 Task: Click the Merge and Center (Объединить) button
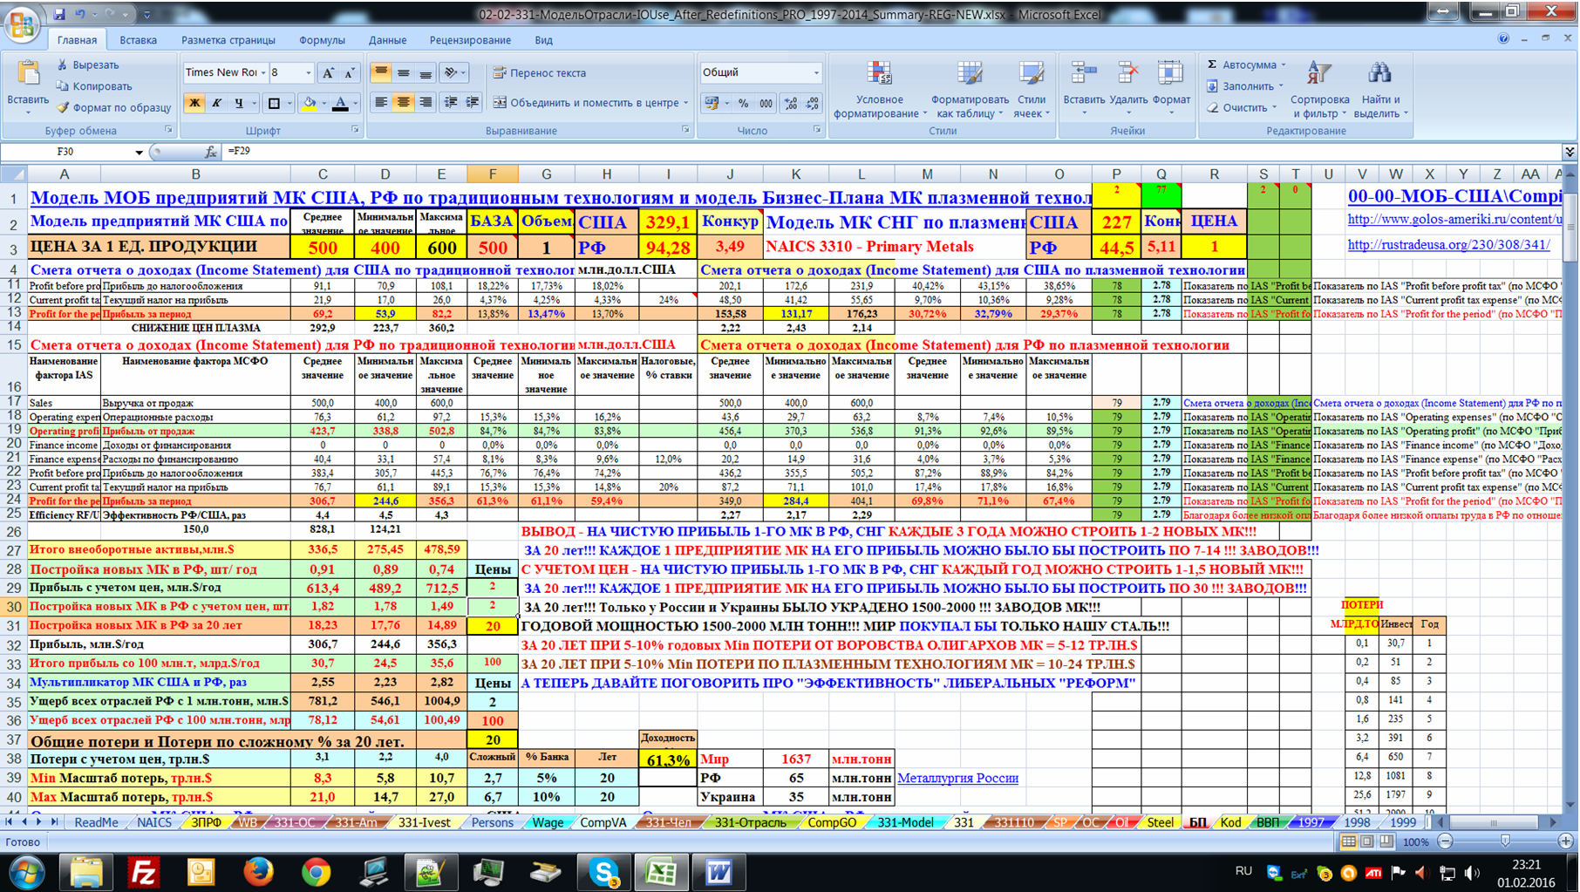pyautogui.click(x=589, y=103)
